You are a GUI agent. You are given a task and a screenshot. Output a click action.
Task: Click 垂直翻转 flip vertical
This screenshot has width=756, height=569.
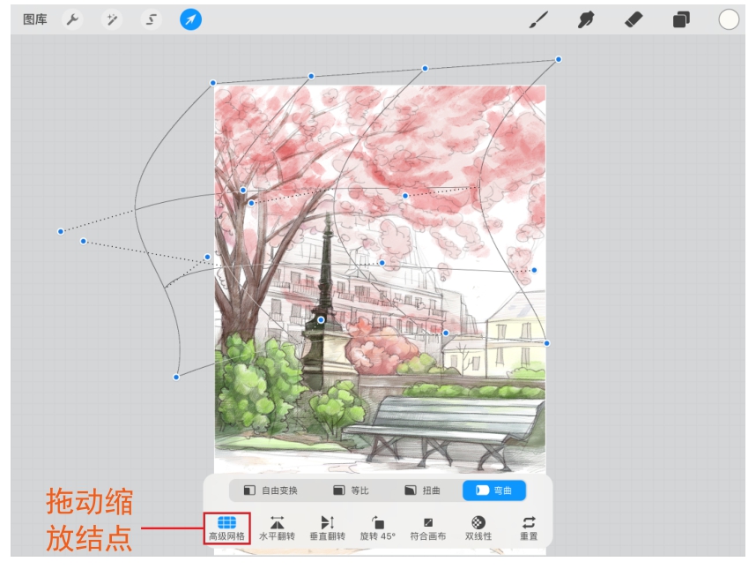pyautogui.click(x=328, y=528)
